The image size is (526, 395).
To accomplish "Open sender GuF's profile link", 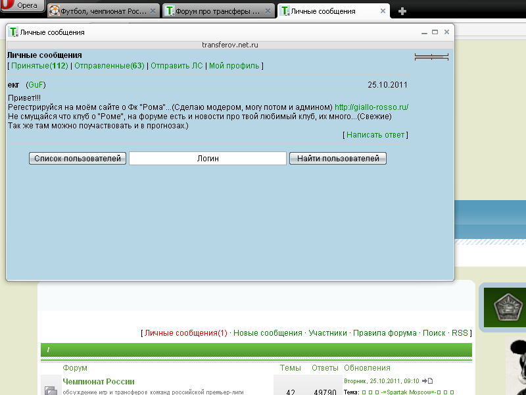I will coord(36,85).
